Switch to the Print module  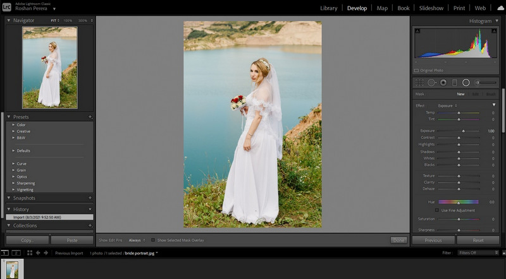pyautogui.click(x=459, y=8)
